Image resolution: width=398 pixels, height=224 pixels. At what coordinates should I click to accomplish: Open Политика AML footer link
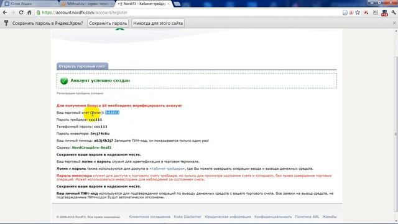pos(307,217)
